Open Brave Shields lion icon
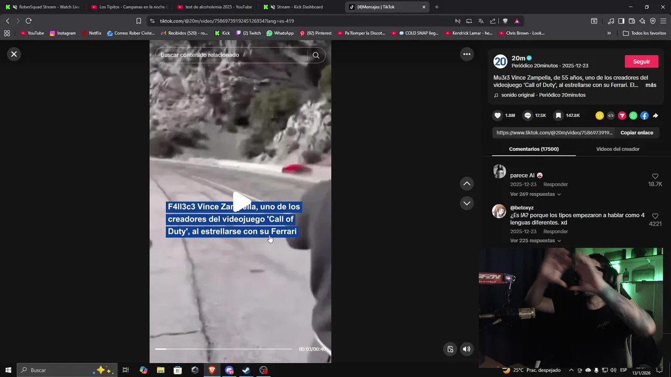 (505, 21)
